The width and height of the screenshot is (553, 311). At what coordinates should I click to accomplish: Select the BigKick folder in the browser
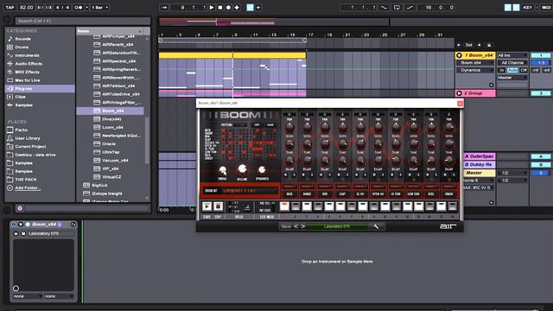pos(99,185)
